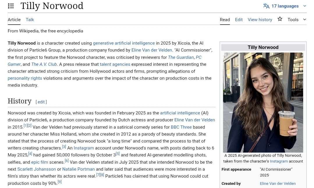The width and height of the screenshot is (314, 188).
Task: Expand the Tools menu chevron
Action: 305,19
